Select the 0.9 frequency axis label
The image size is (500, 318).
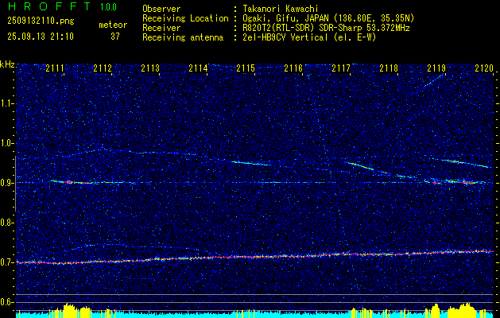point(8,183)
